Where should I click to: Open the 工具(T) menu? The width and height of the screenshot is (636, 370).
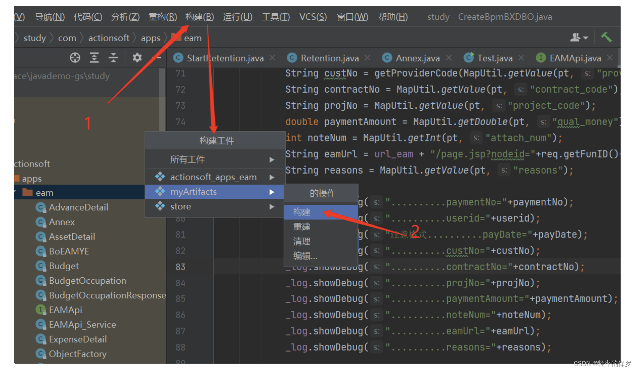coord(276,17)
